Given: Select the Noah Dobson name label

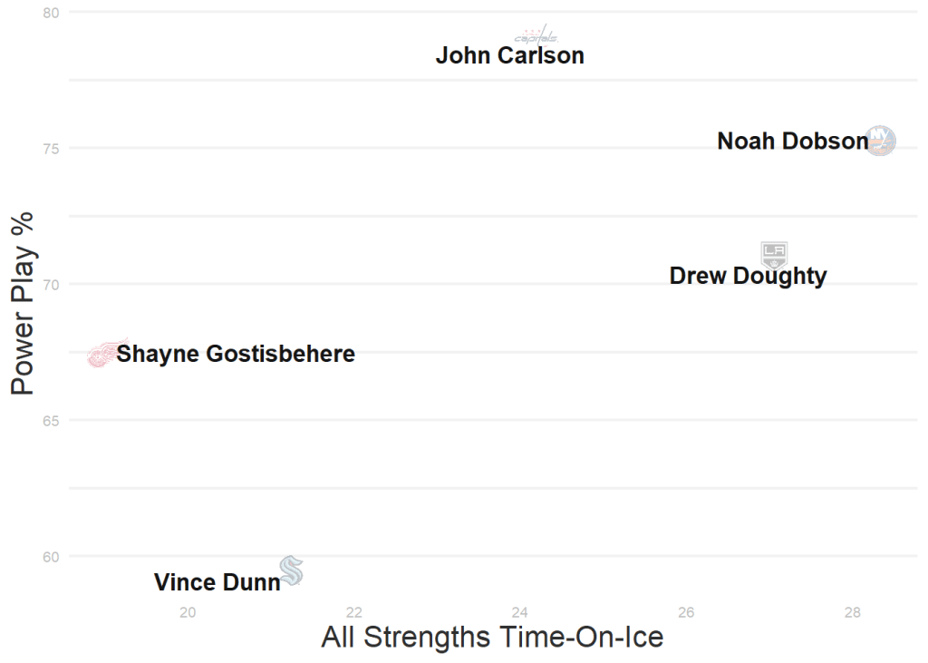Looking at the screenshot, I should [x=792, y=141].
